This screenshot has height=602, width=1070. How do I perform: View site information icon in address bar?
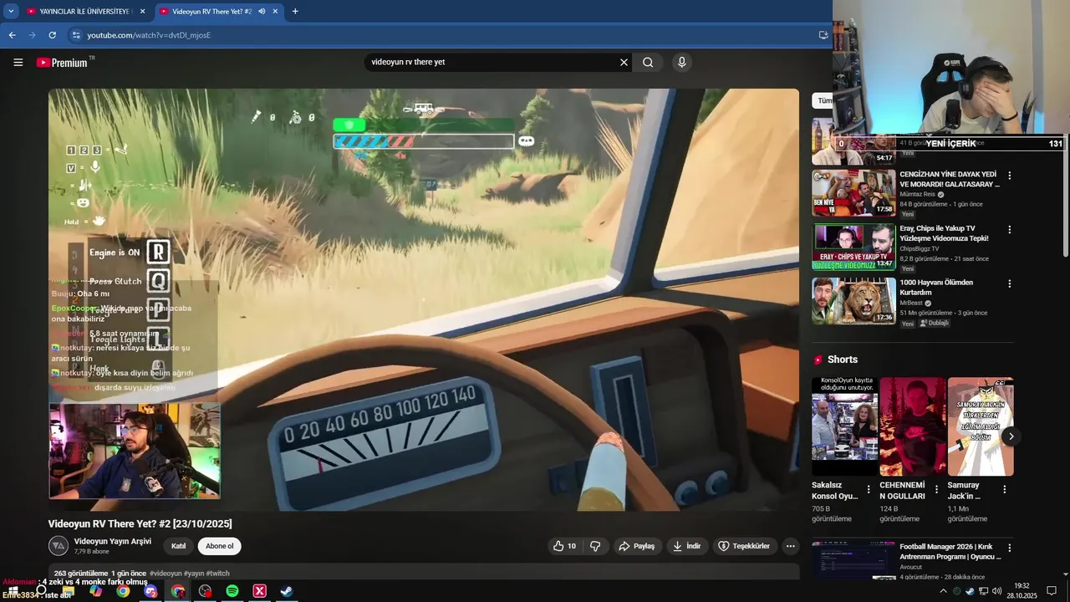click(x=76, y=35)
